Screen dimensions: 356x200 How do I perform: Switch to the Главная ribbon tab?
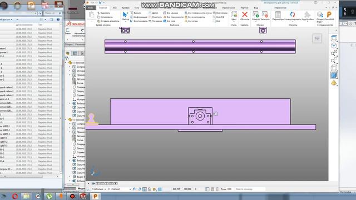[103, 8]
